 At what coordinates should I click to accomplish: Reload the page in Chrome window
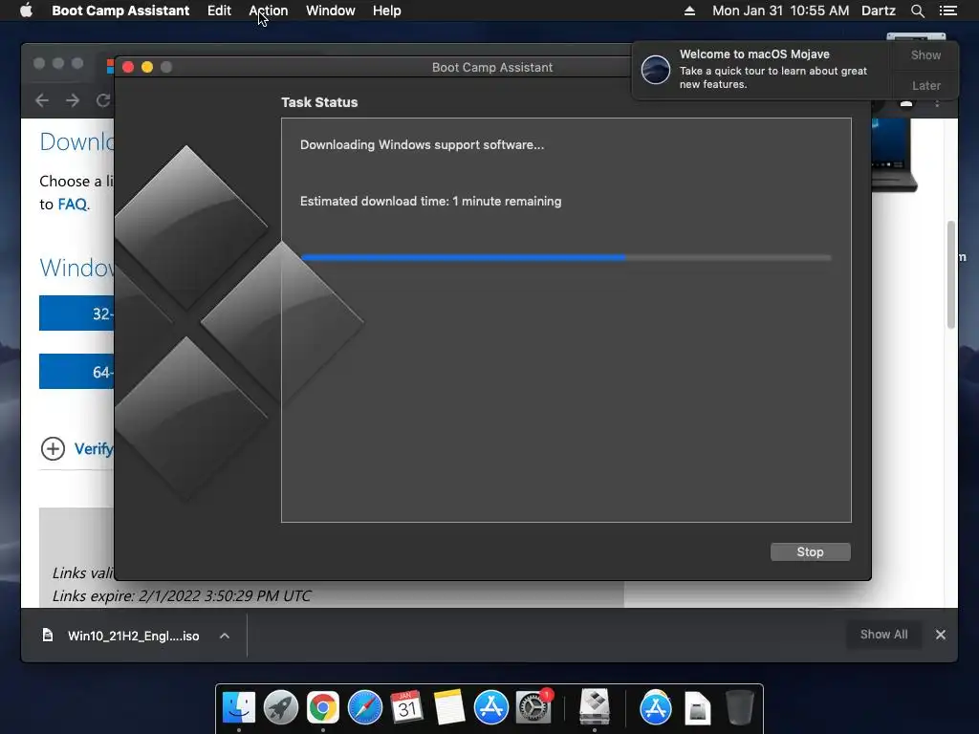tap(103, 100)
